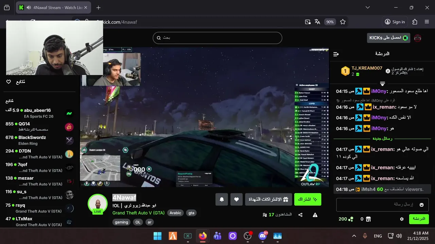Open Microsoft Teams from the taskbar
The height and width of the screenshot is (244, 435).
(x=217, y=236)
